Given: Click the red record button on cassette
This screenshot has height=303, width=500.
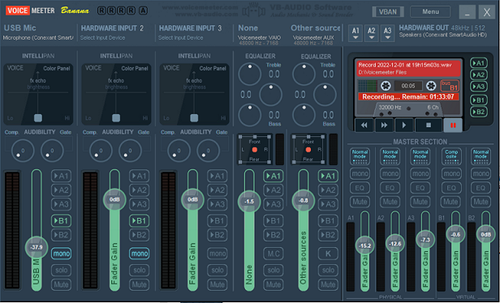Looking at the screenshot, I should coord(453,125).
